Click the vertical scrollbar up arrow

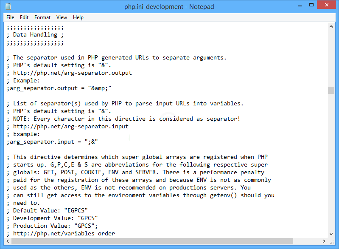pyautogui.click(x=331, y=26)
